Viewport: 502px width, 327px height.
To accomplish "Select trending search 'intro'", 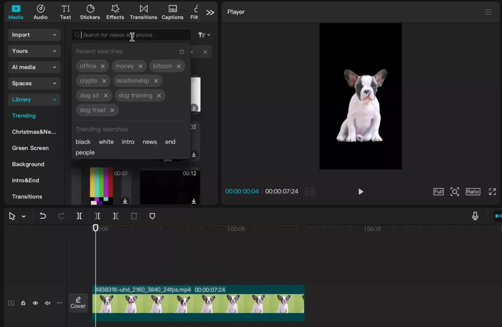I will click(128, 142).
